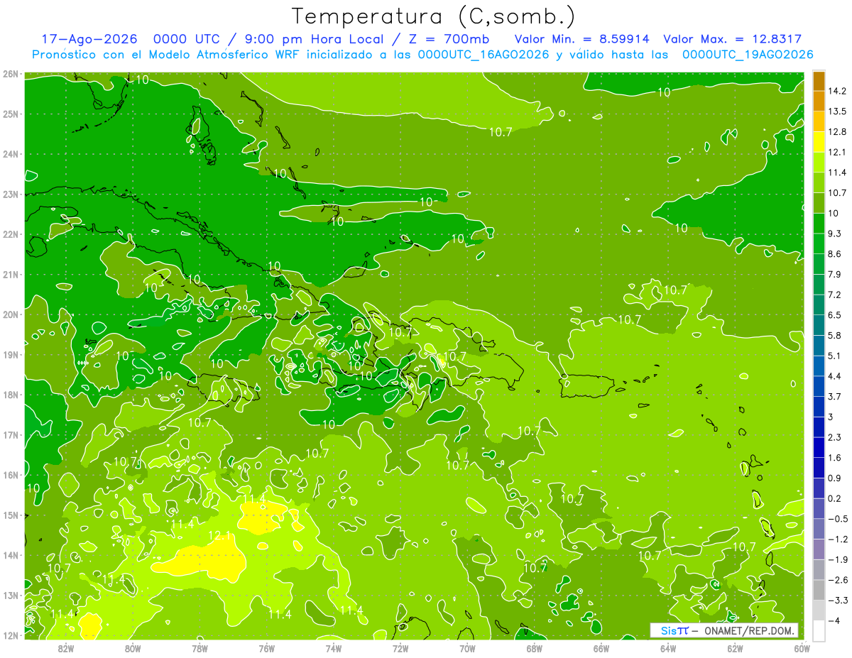Click the 20N latitude axis label
The width and height of the screenshot is (852, 658).
coord(10,314)
